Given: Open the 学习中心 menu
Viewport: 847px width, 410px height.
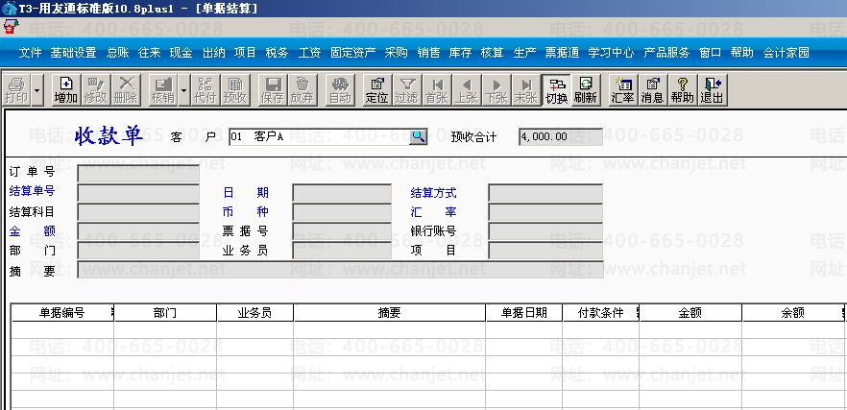Looking at the screenshot, I should [611, 53].
